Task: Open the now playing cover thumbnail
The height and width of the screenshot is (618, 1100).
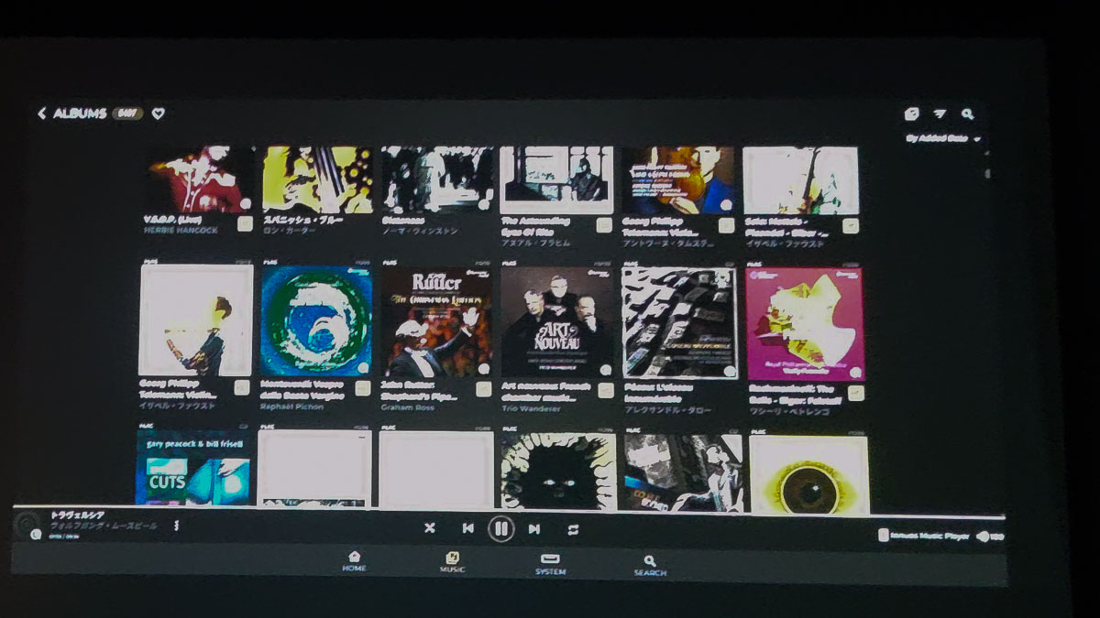Action: [27, 526]
